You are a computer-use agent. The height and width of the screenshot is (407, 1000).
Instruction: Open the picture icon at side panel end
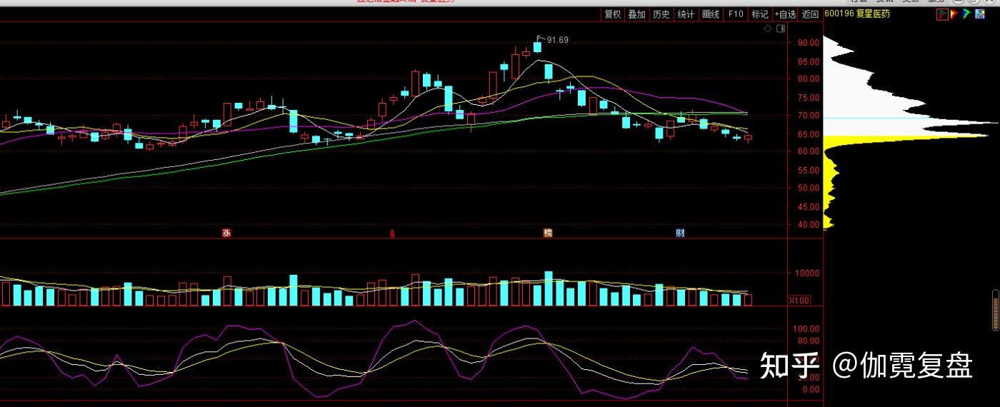[979, 14]
